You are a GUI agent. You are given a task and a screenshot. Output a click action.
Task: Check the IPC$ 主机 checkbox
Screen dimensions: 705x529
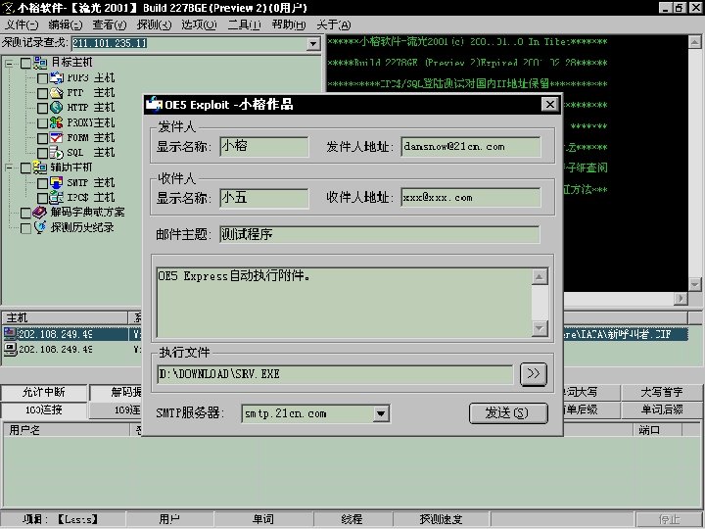[42, 198]
